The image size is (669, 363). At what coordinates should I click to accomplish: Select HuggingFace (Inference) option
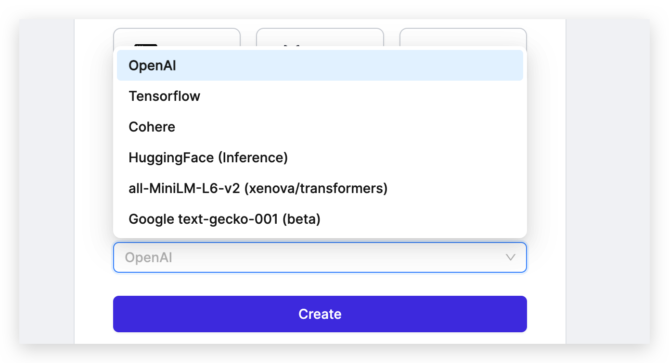(320, 157)
